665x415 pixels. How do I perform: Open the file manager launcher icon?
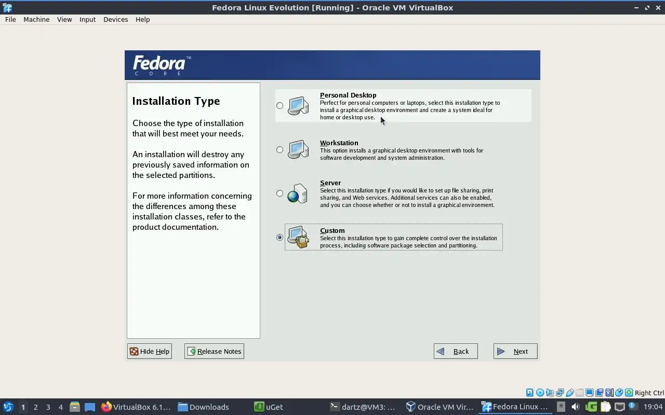click(x=75, y=407)
